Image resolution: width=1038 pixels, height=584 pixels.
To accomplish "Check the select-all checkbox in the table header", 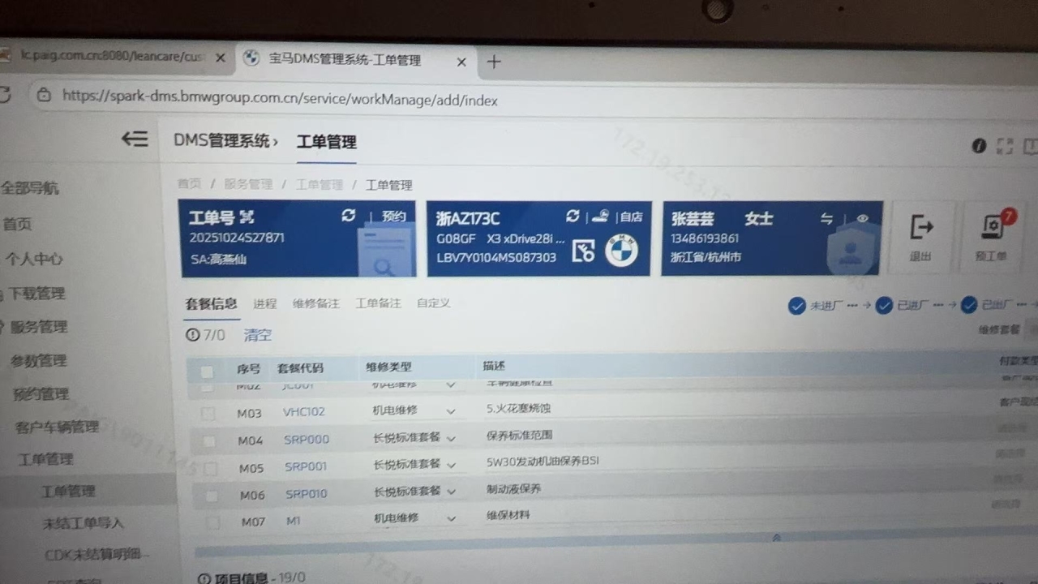I will tap(207, 371).
